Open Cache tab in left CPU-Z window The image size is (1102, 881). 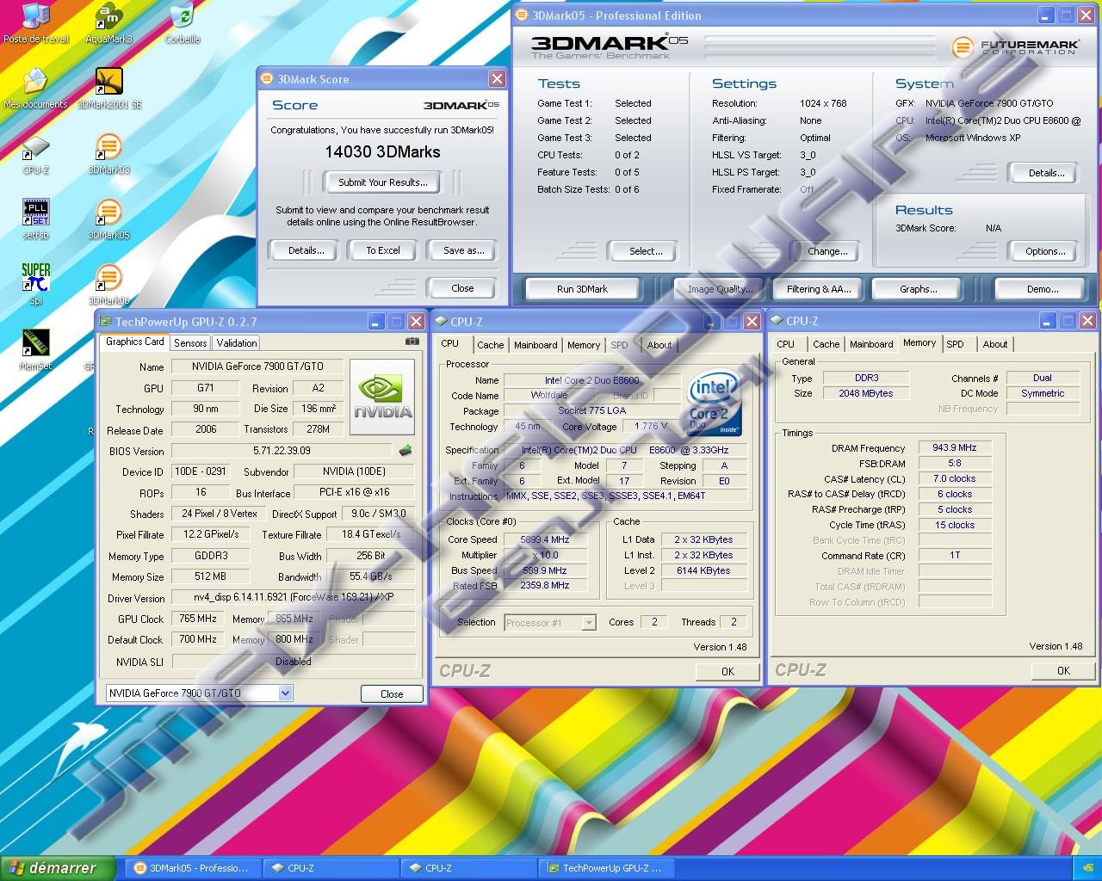click(x=491, y=345)
